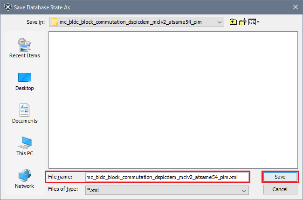Go to Desktop location
303x200 pixels.
(x=25, y=82)
